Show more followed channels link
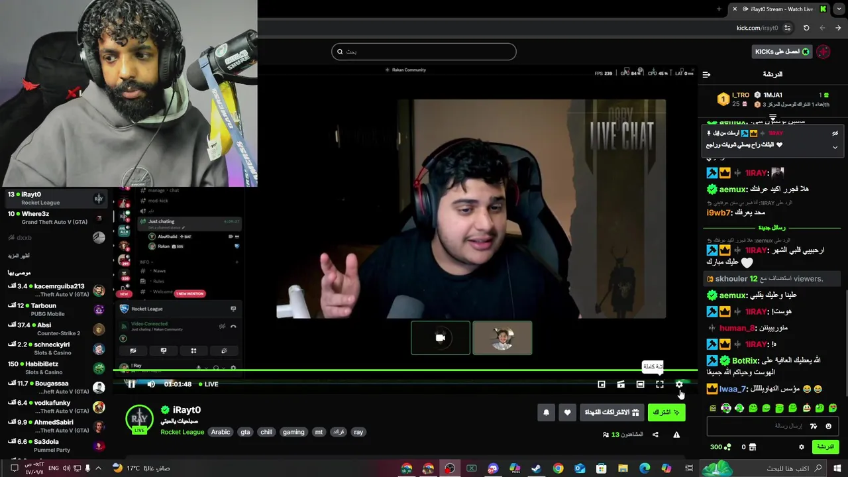 coord(19,256)
